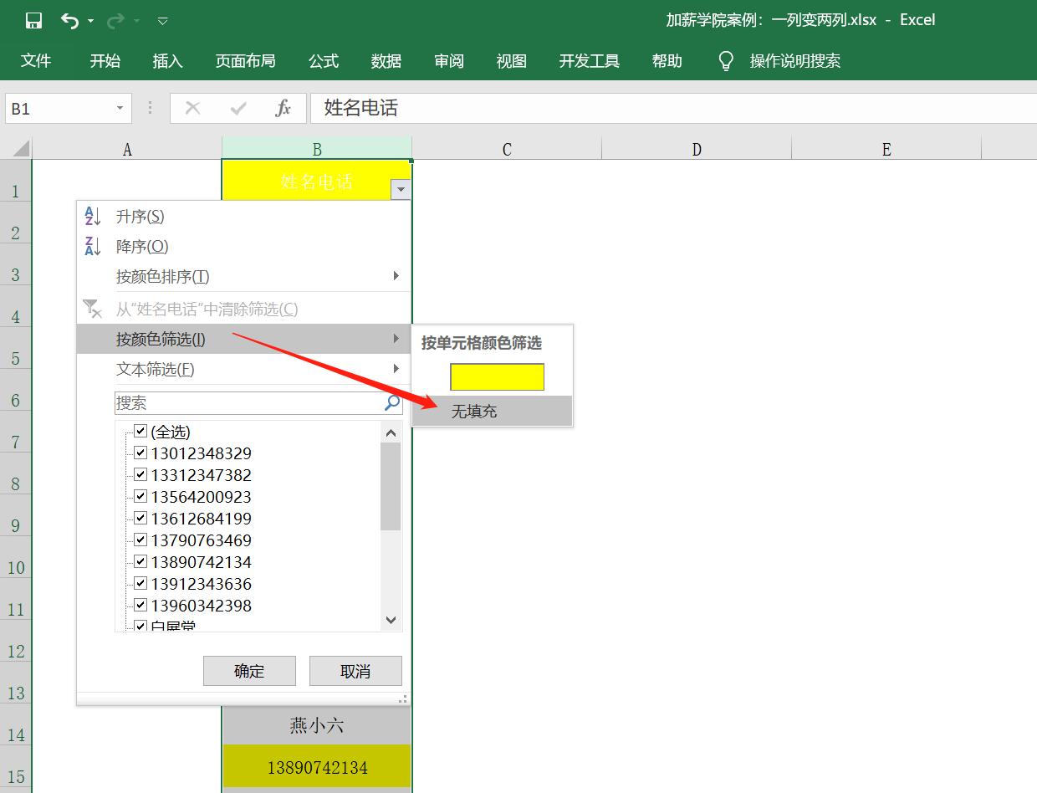Switch to the 数据 ribbon tab
Viewport: 1037px width, 793px height.
pyautogui.click(x=386, y=60)
